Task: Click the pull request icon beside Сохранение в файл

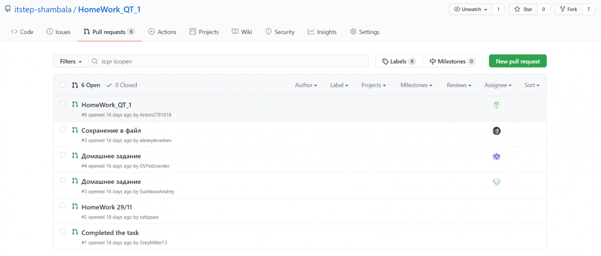Action: [x=75, y=130]
